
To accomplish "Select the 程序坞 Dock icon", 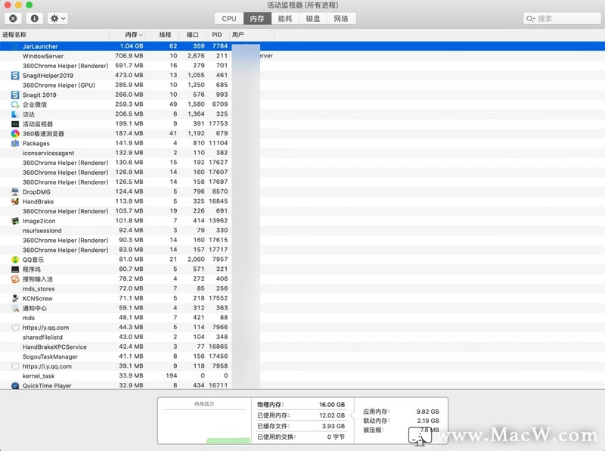I will [x=15, y=269].
